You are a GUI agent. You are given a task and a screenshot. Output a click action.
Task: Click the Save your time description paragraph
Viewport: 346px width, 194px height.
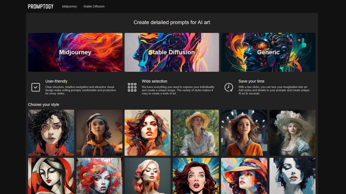tap(274, 90)
